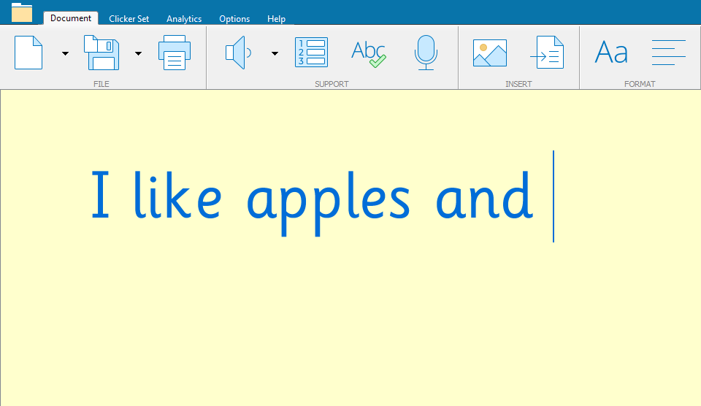Viewport: 701px width, 406px height.
Task: Create a new blank document
Action: tap(28, 53)
